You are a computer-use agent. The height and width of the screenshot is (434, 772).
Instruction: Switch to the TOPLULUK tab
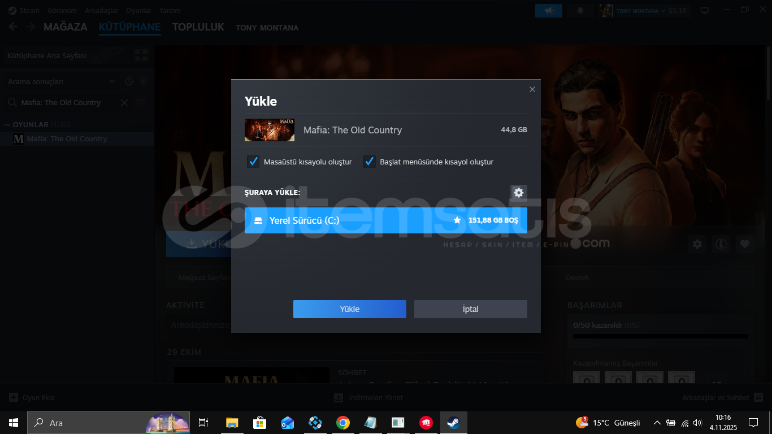tap(198, 27)
